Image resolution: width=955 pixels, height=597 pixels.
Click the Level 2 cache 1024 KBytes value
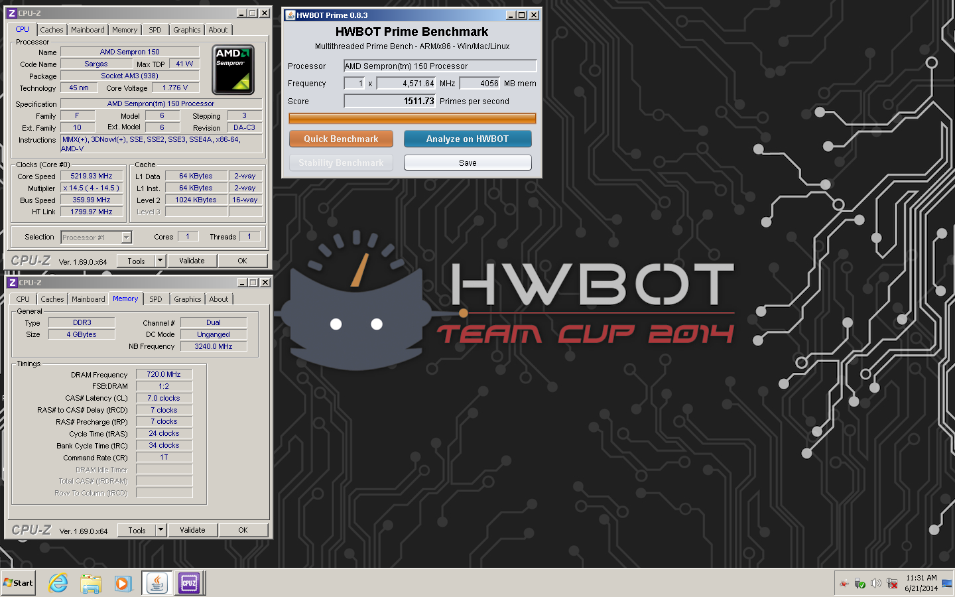tap(196, 200)
